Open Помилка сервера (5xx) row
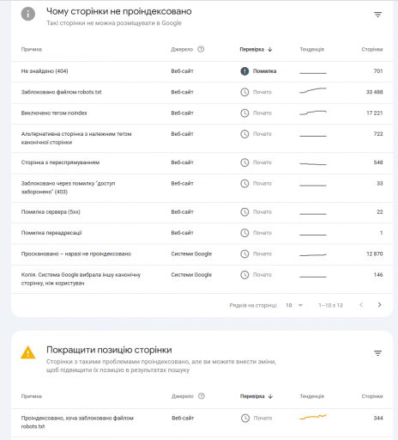Viewport: 398px width, 440px height. [202, 212]
